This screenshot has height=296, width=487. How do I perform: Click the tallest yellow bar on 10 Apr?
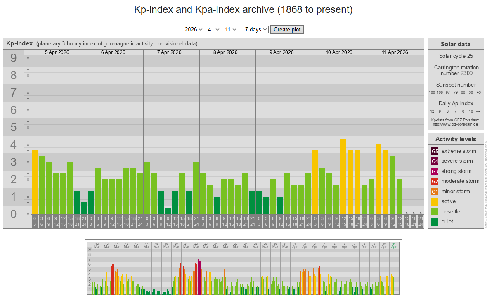click(x=343, y=177)
